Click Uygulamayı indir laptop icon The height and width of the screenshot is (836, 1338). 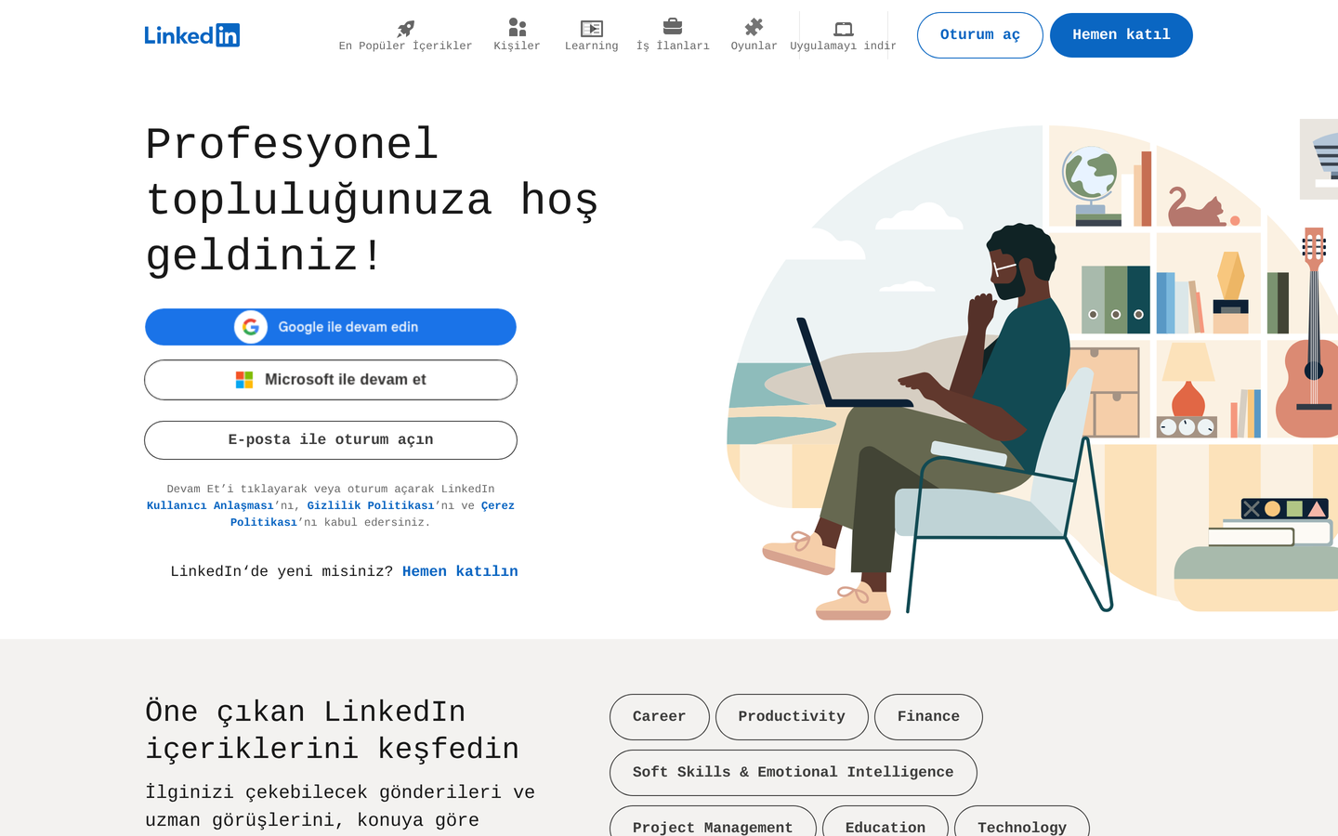tap(844, 29)
